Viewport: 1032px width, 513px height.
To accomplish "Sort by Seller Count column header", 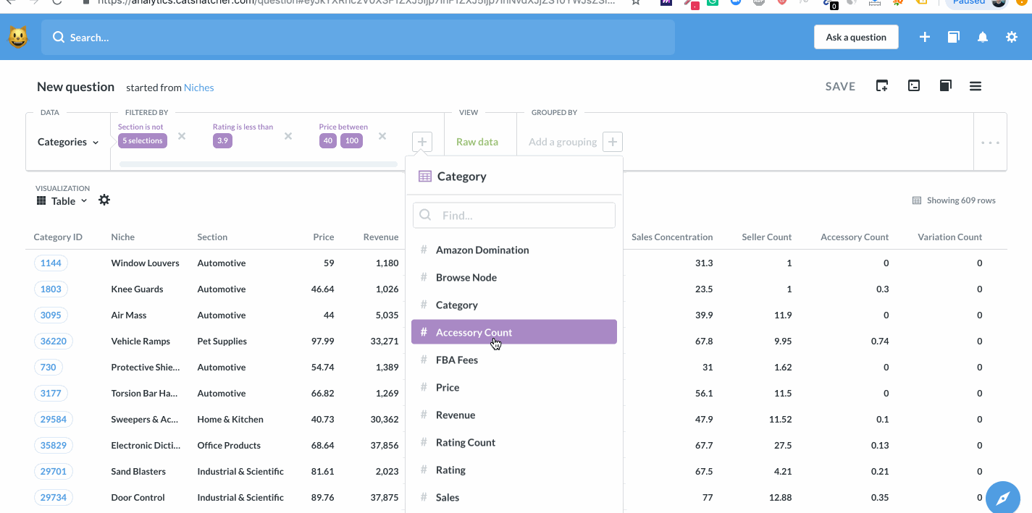I will tap(766, 237).
